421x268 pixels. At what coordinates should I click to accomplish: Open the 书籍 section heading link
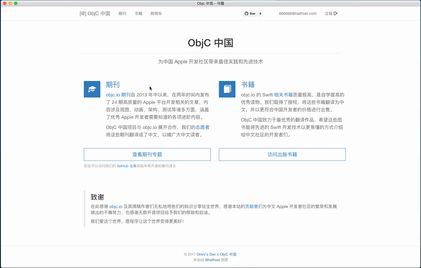(248, 85)
